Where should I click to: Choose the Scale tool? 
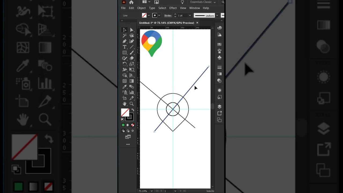click(132, 64)
